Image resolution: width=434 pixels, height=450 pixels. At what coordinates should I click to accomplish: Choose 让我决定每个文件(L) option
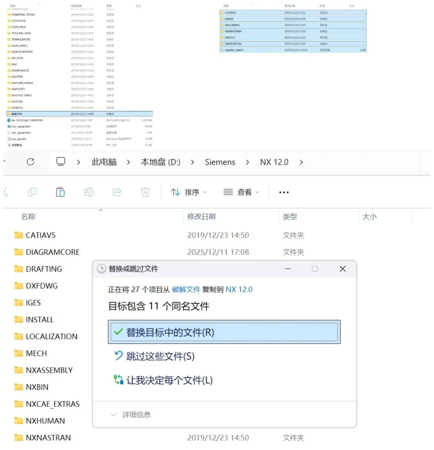coord(163,380)
